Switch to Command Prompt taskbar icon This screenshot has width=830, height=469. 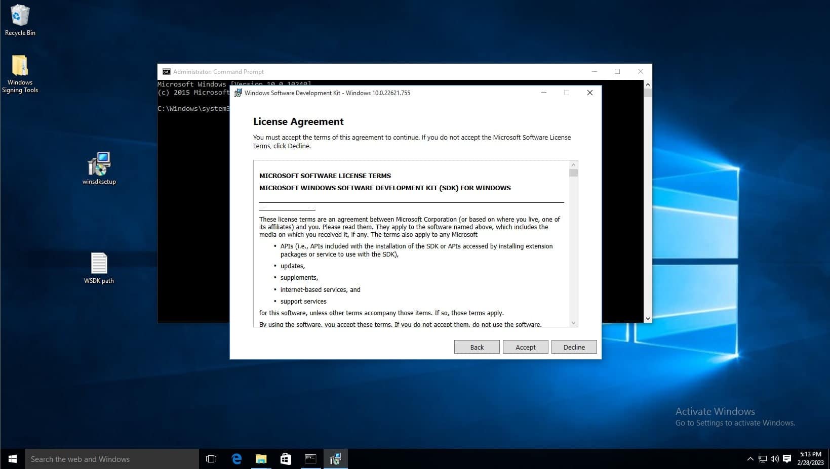(310, 459)
